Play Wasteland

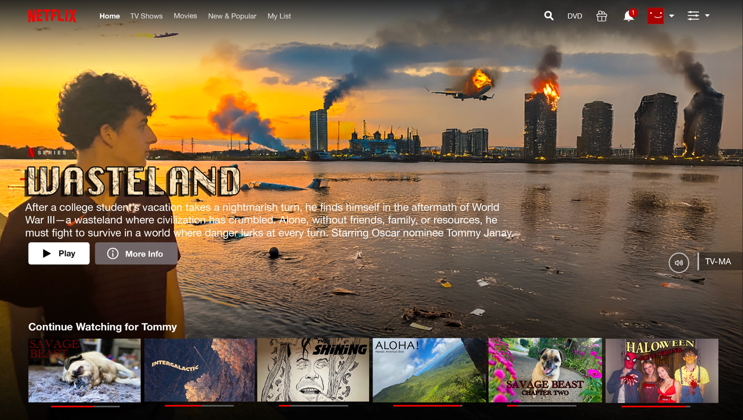click(59, 253)
